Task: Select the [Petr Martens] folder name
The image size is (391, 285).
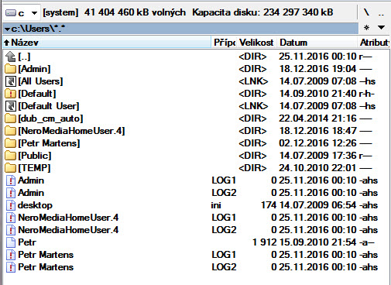Action: pos(49,143)
